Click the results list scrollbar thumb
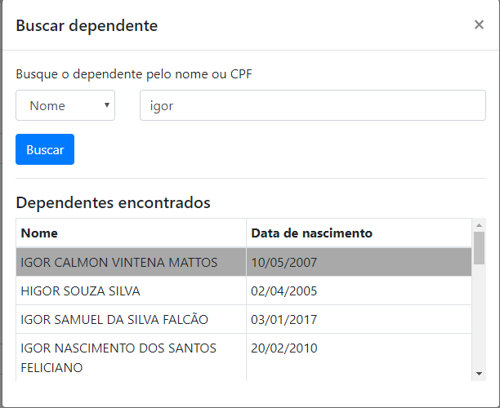 pos(479,247)
